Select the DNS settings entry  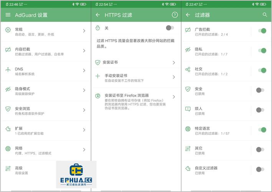click(x=46, y=71)
